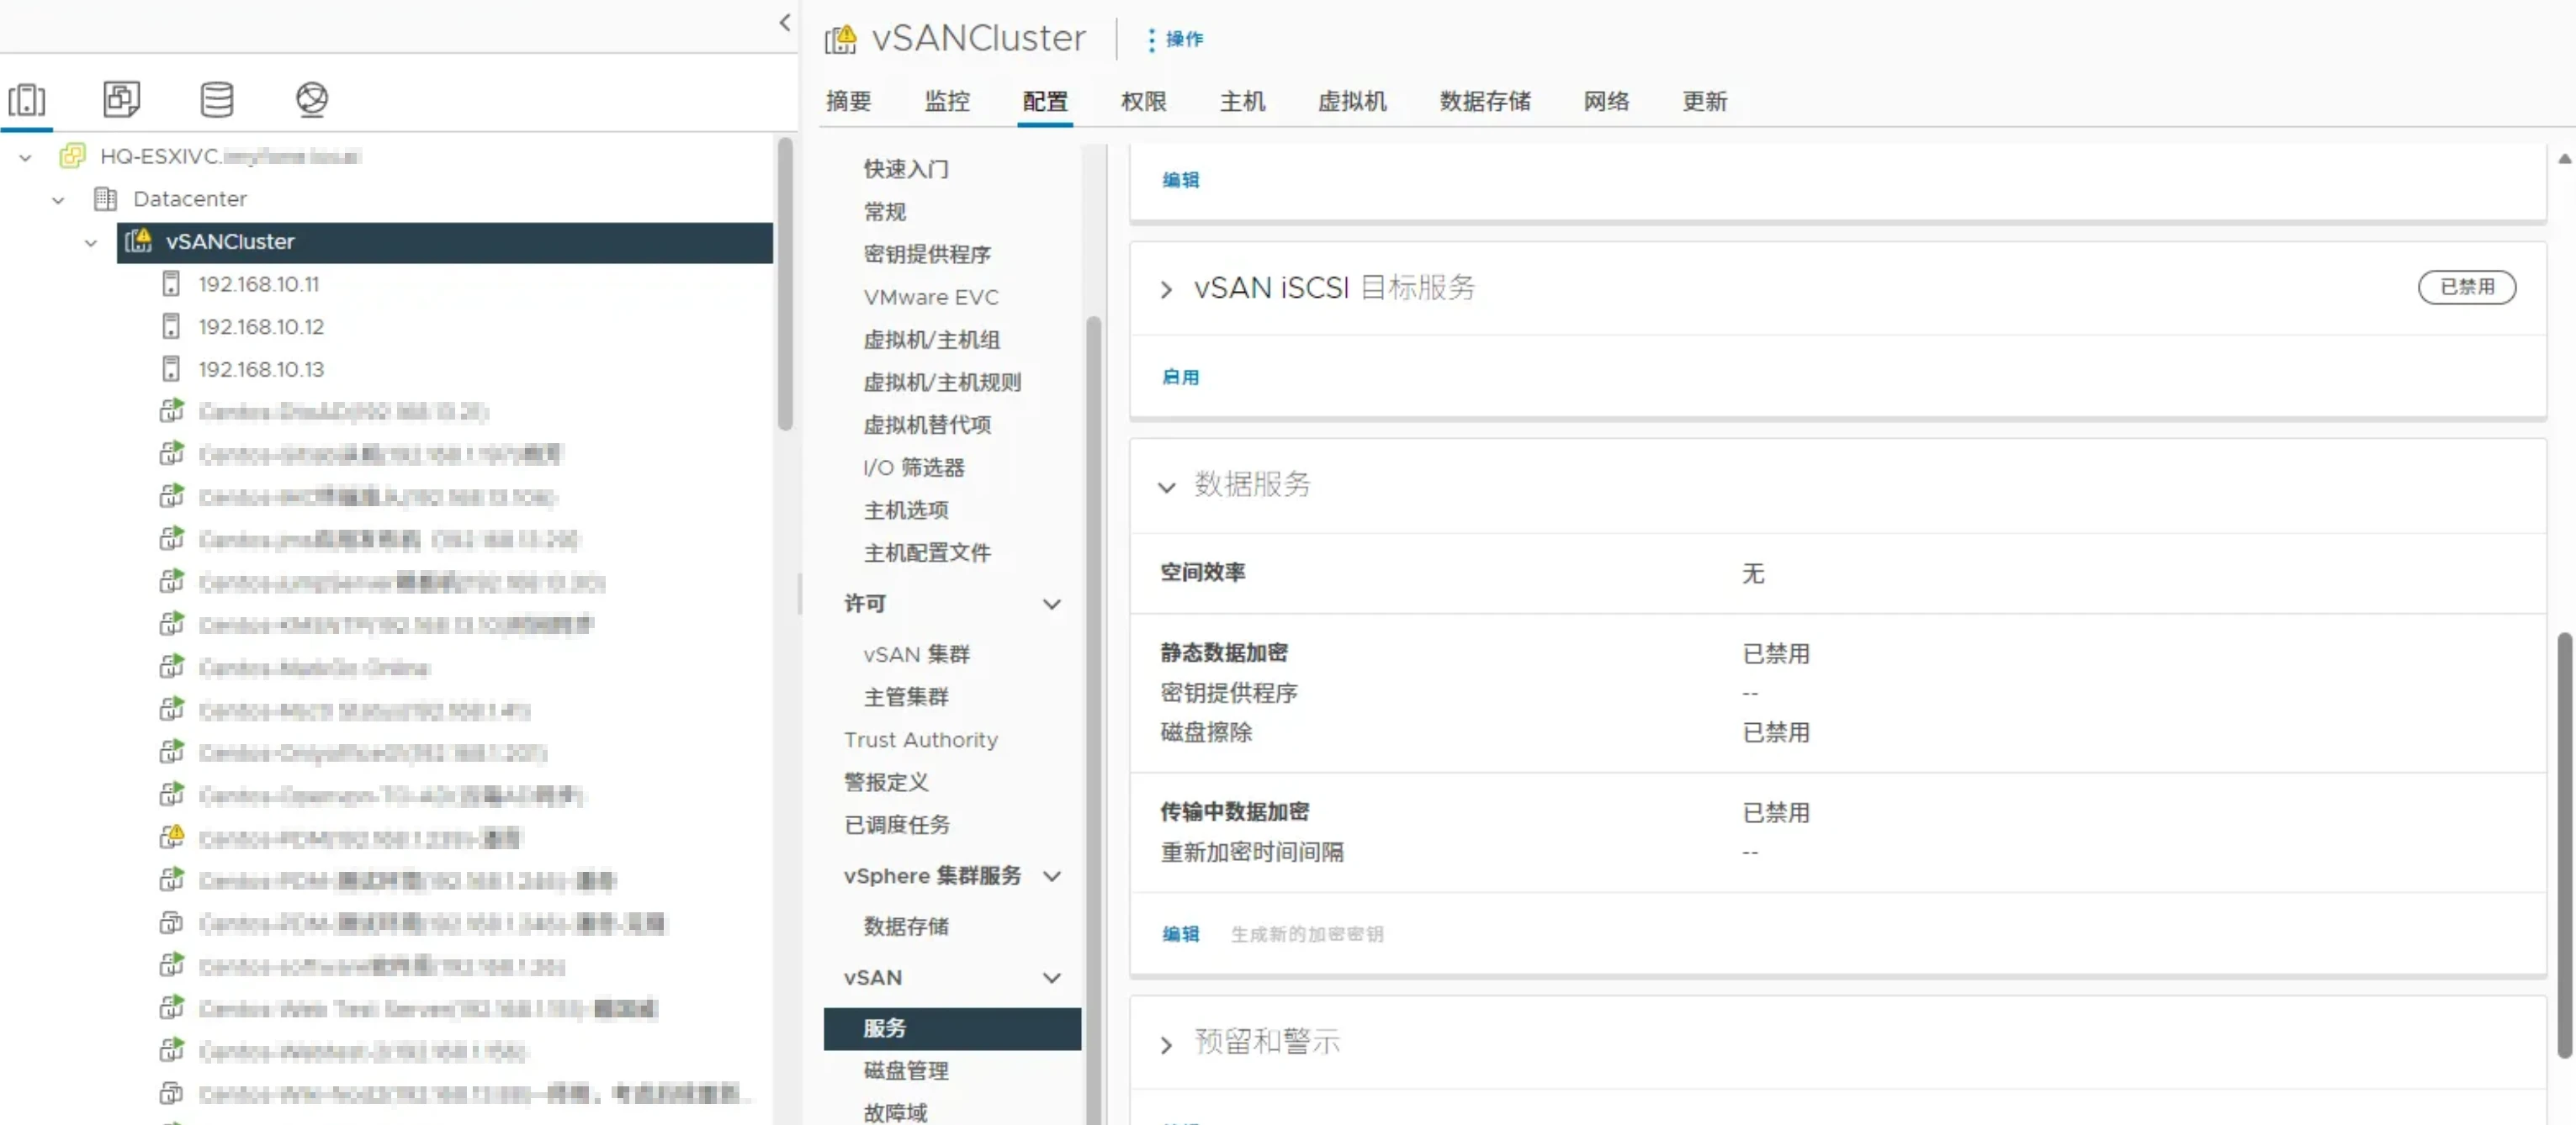Select the 配置 tab
The image size is (2576, 1125).
coord(1045,101)
